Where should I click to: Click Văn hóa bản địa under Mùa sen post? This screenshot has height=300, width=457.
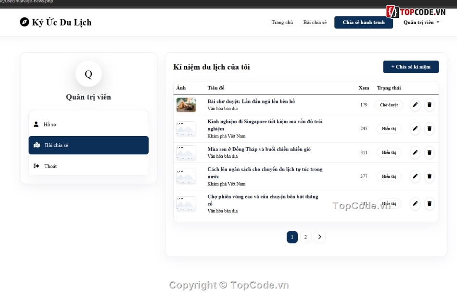coord(223,156)
